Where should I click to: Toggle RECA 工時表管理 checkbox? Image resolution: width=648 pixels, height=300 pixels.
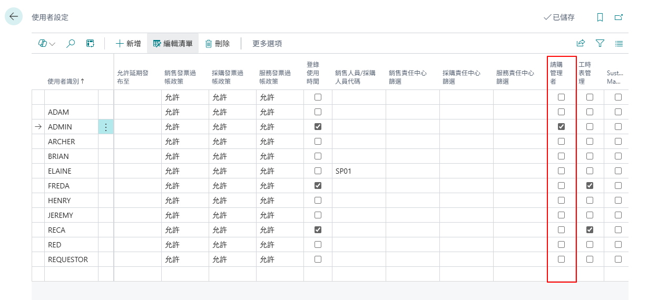pyautogui.click(x=590, y=230)
